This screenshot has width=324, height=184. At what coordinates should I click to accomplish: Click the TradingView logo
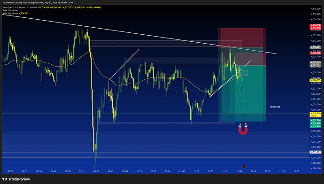tap(16, 179)
